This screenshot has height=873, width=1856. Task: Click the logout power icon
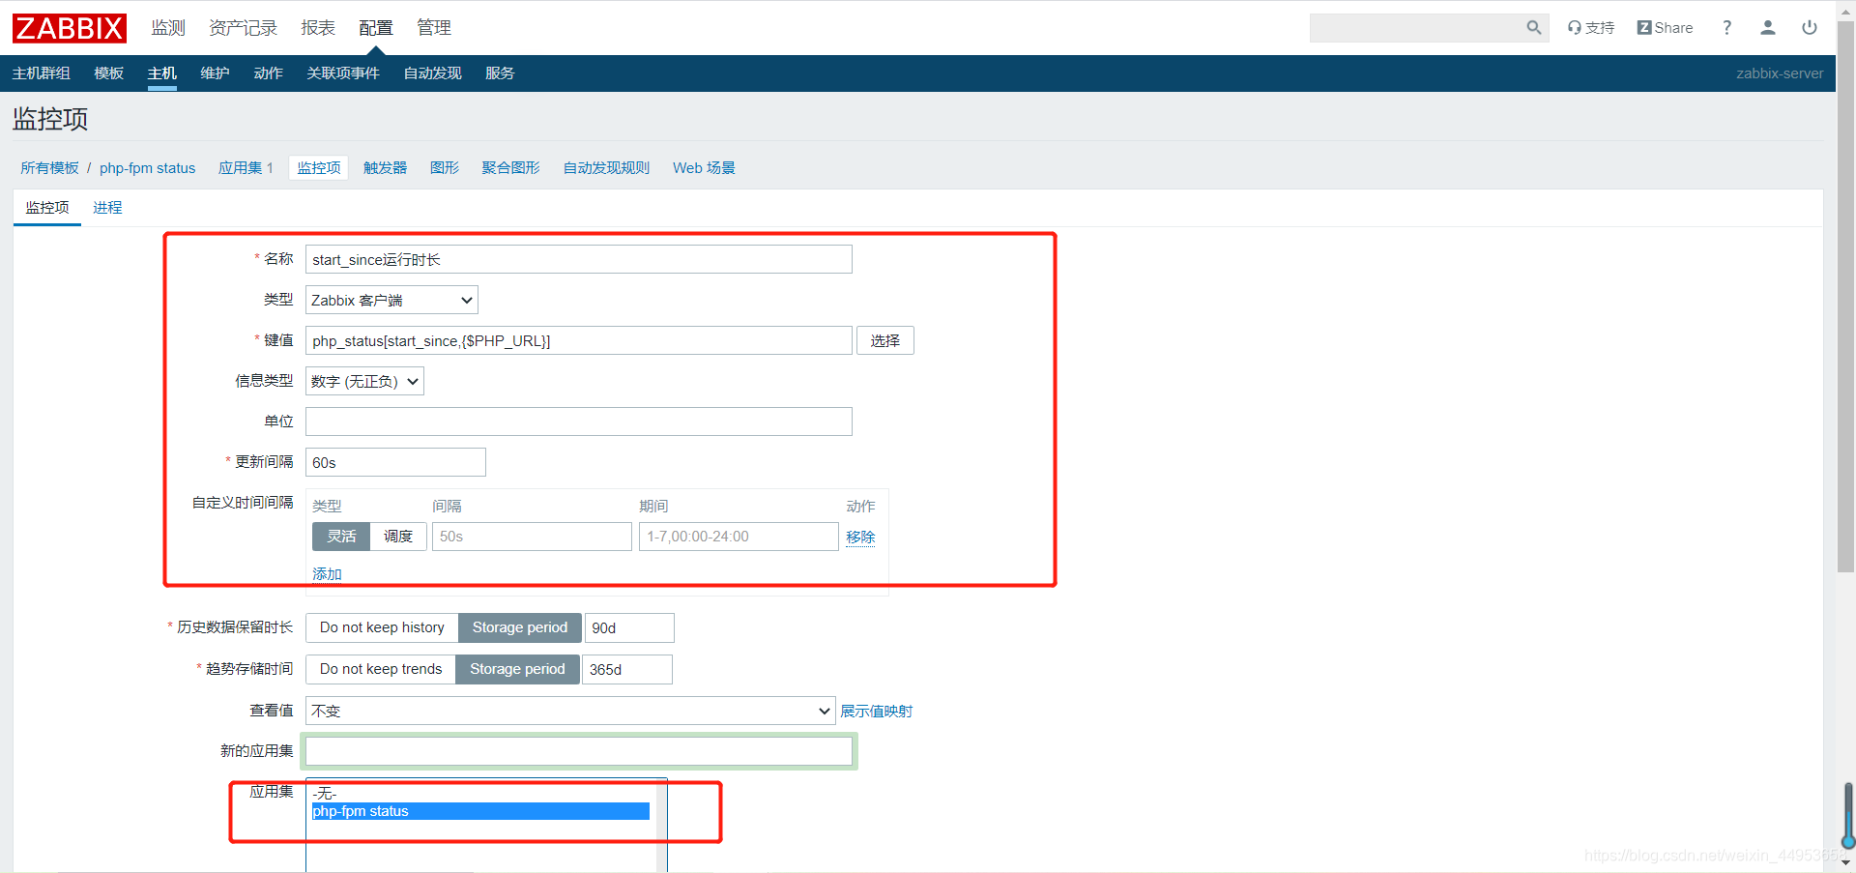(1809, 28)
